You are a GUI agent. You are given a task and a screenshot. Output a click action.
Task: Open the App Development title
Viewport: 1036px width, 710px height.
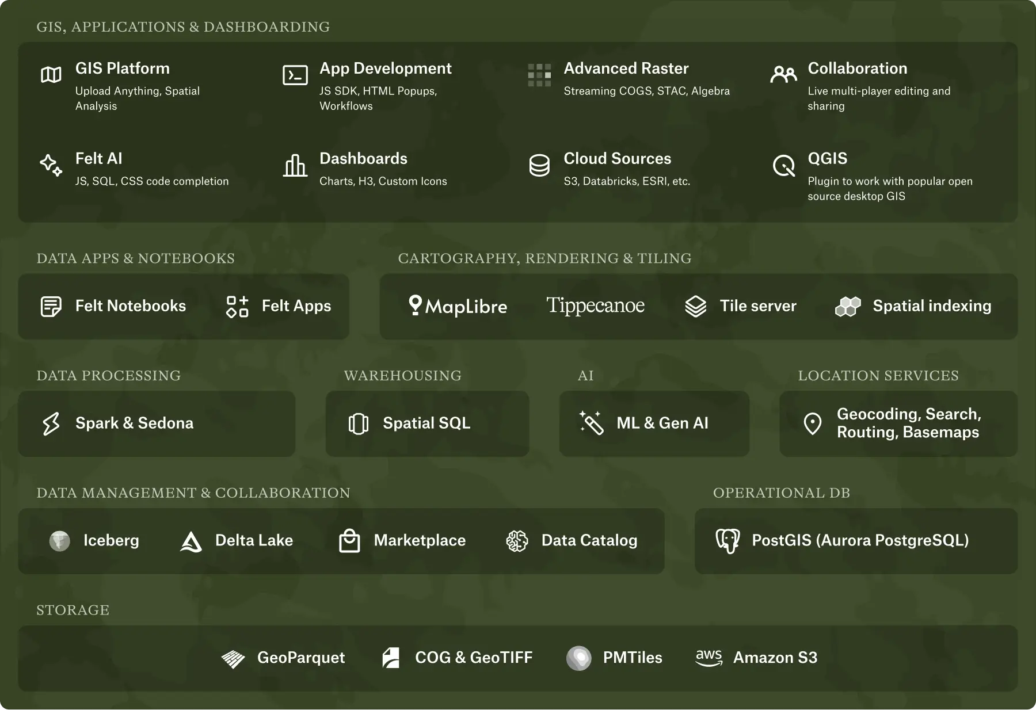coord(386,68)
